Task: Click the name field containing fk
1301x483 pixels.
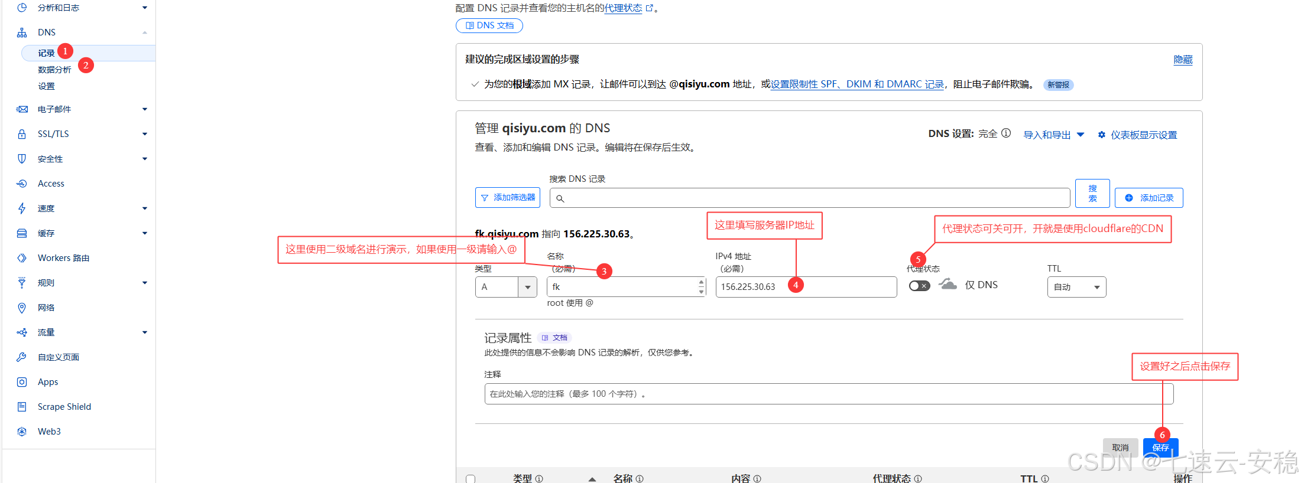Action: (x=626, y=287)
